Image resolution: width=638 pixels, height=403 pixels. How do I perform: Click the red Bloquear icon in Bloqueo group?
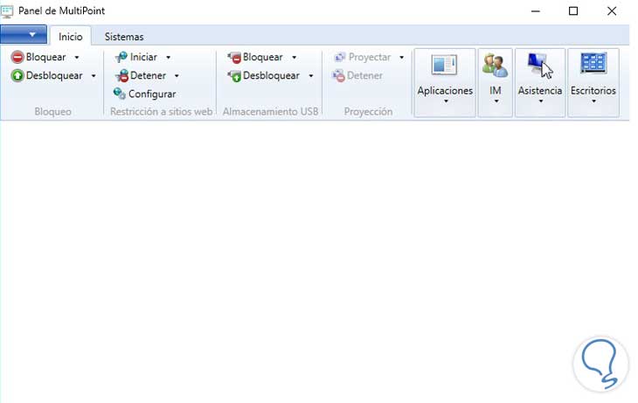pos(17,58)
